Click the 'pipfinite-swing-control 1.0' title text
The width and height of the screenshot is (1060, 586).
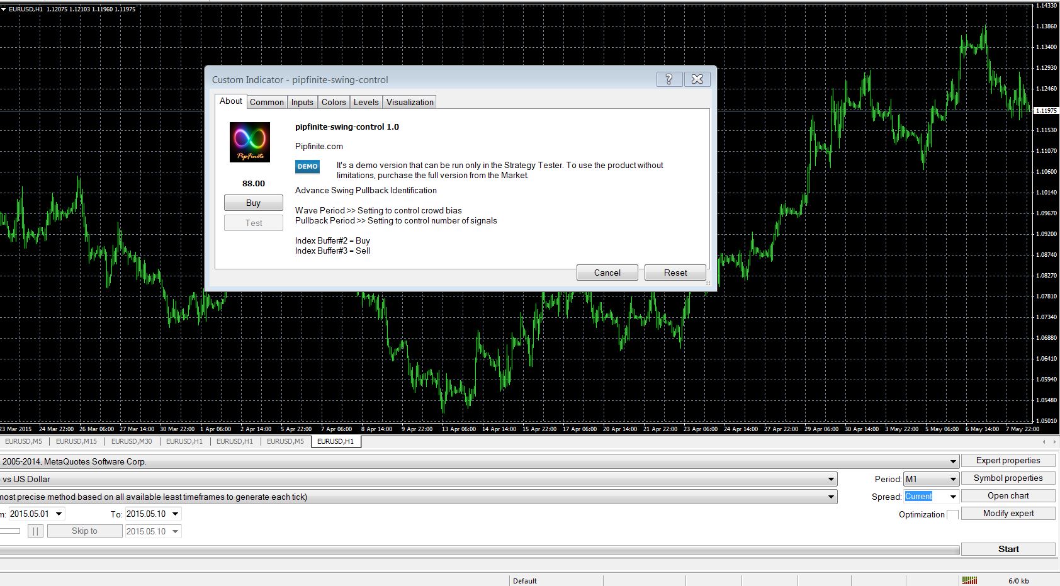pyautogui.click(x=347, y=127)
